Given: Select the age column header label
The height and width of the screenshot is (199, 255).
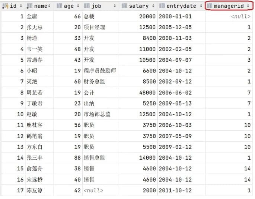Looking at the screenshot, I should click(x=69, y=6).
